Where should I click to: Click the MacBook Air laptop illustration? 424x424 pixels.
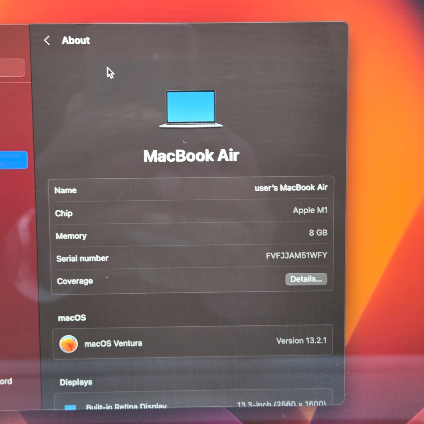[191, 109]
